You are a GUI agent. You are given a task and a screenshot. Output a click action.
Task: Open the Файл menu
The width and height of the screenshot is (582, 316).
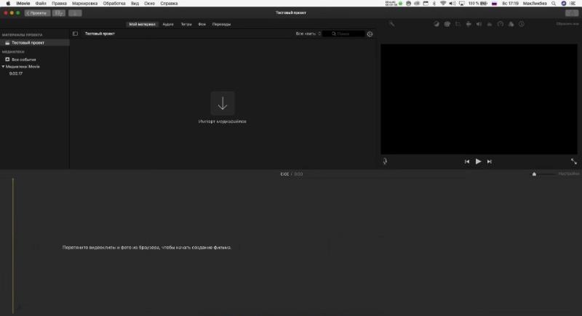tap(41, 4)
